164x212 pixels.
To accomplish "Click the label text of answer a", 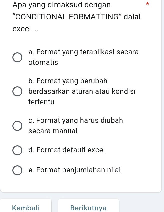I will tap(83, 57).
